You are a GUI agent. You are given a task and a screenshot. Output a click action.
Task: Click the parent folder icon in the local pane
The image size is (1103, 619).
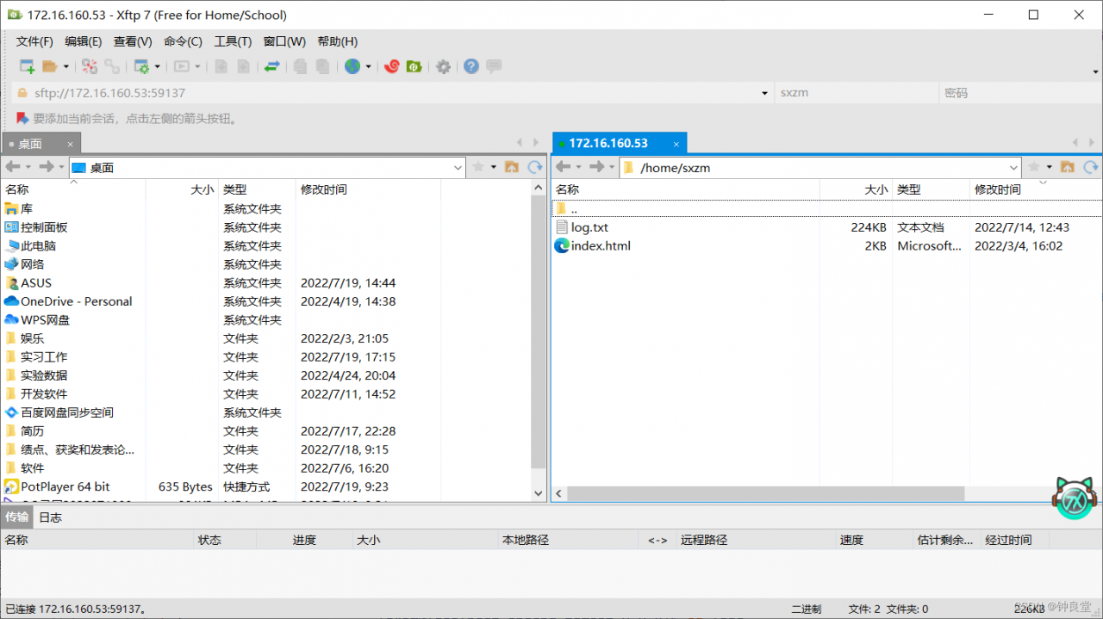[512, 167]
